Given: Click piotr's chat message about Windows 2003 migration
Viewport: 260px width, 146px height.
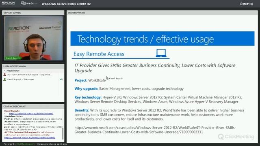Looking at the screenshot, I should (33, 128).
